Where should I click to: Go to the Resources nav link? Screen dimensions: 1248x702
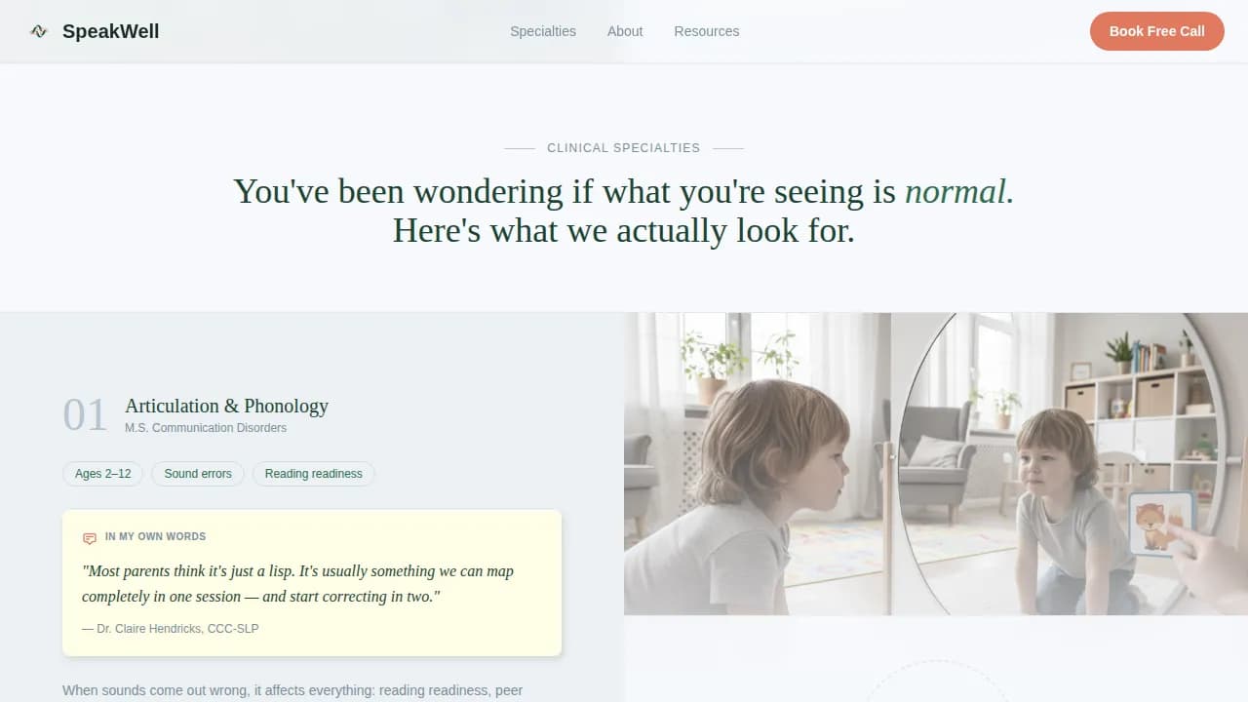coord(707,31)
